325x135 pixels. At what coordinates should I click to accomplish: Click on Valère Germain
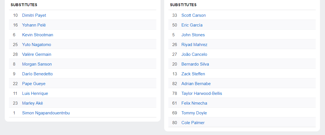point(36,54)
